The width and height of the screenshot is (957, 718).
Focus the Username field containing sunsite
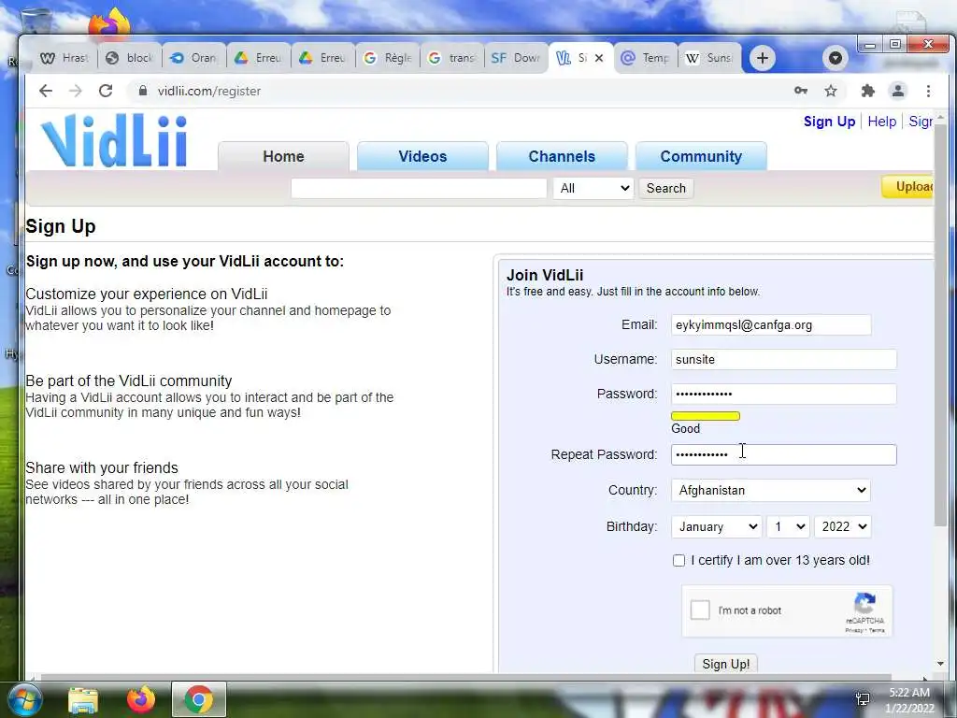click(784, 359)
